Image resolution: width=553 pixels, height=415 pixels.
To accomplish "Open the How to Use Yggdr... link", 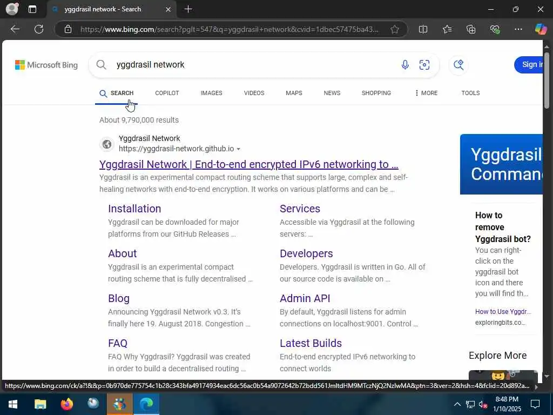I will click(503, 312).
